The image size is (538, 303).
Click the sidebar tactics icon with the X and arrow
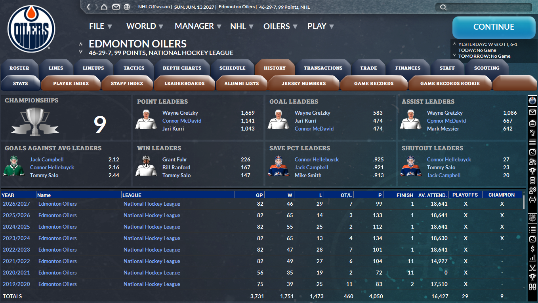tap(532, 133)
